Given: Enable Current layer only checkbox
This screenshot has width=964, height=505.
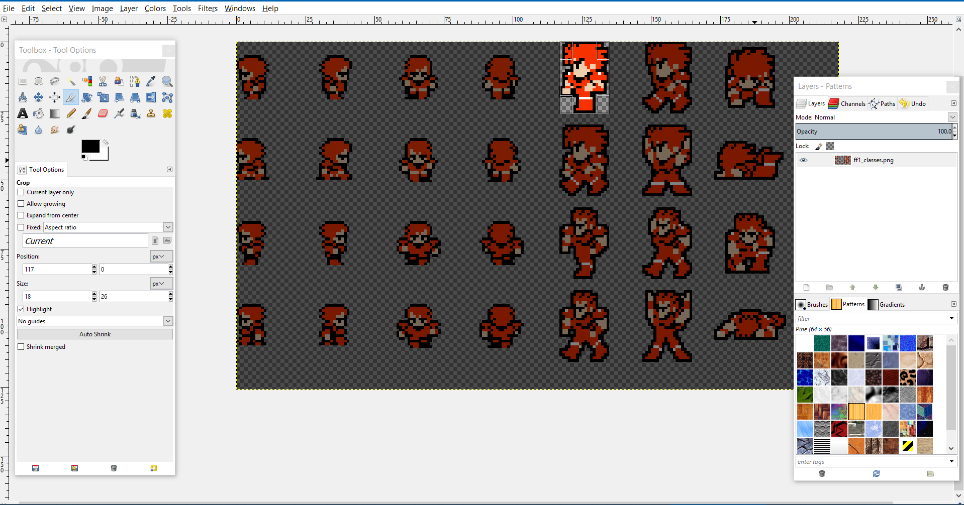Looking at the screenshot, I should [21, 192].
